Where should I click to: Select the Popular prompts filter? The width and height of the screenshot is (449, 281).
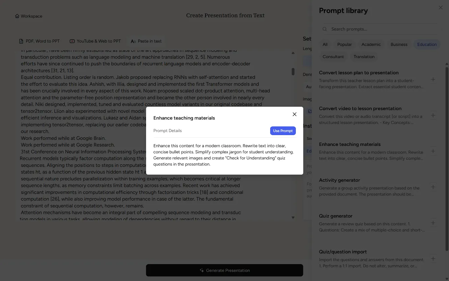coord(344,45)
